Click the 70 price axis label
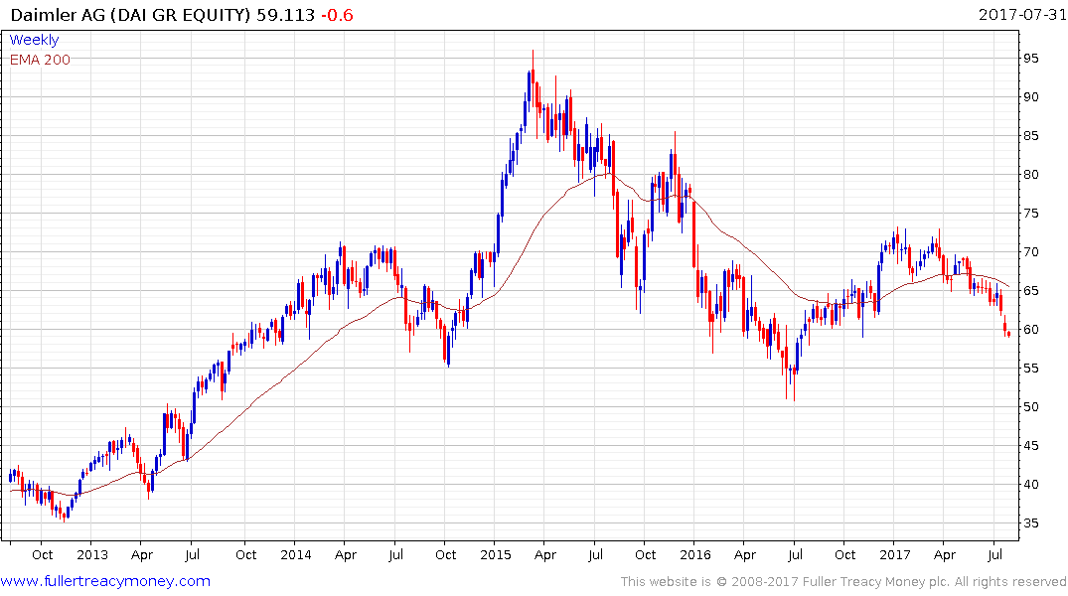This screenshot has height=596, width=1068. (x=1030, y=252)
